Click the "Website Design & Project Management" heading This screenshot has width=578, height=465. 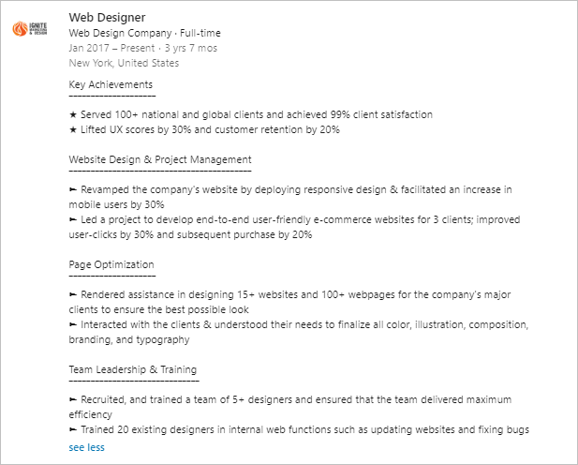pyautogui.click(x=160, y=159)
